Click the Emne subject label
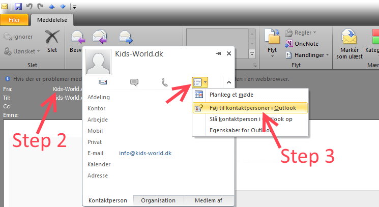The height and width of the screenshot is (207, 379). click(x=11, y=115)
